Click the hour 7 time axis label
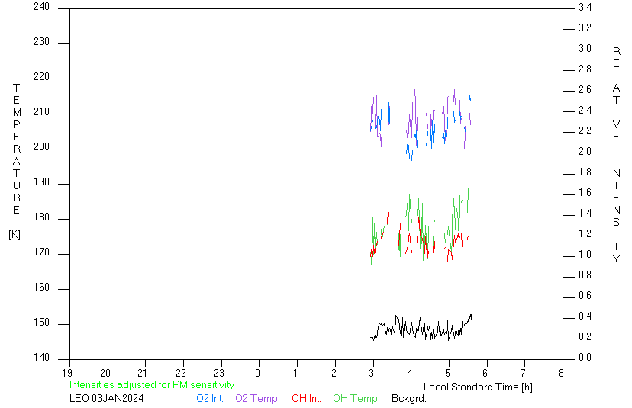 (x=523, y=373)
